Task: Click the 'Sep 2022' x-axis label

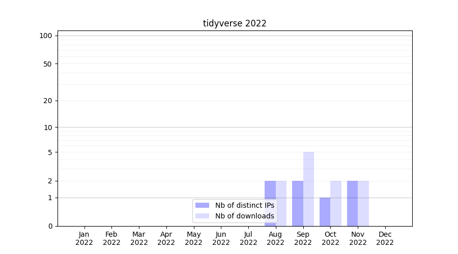Action: click(x=303, y=238)
